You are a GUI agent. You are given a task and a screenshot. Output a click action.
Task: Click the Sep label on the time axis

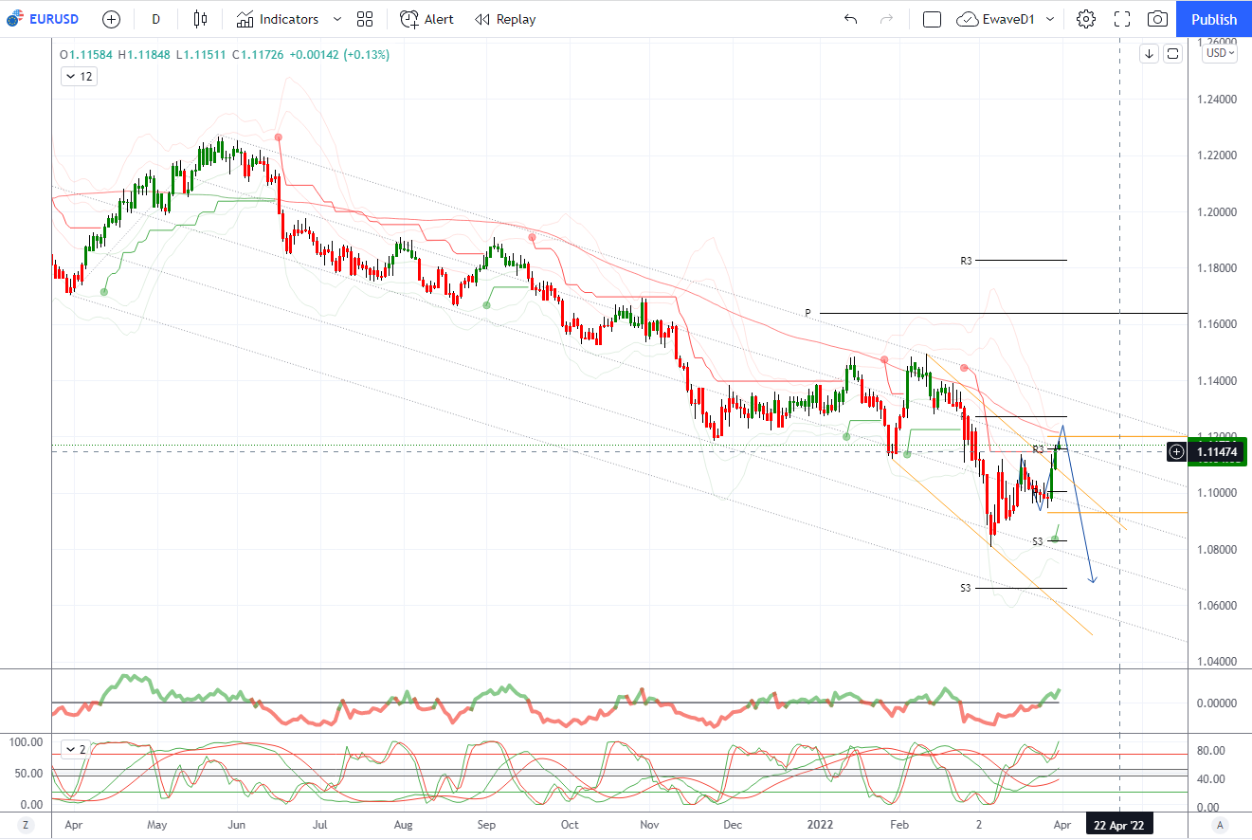[486, 825]
